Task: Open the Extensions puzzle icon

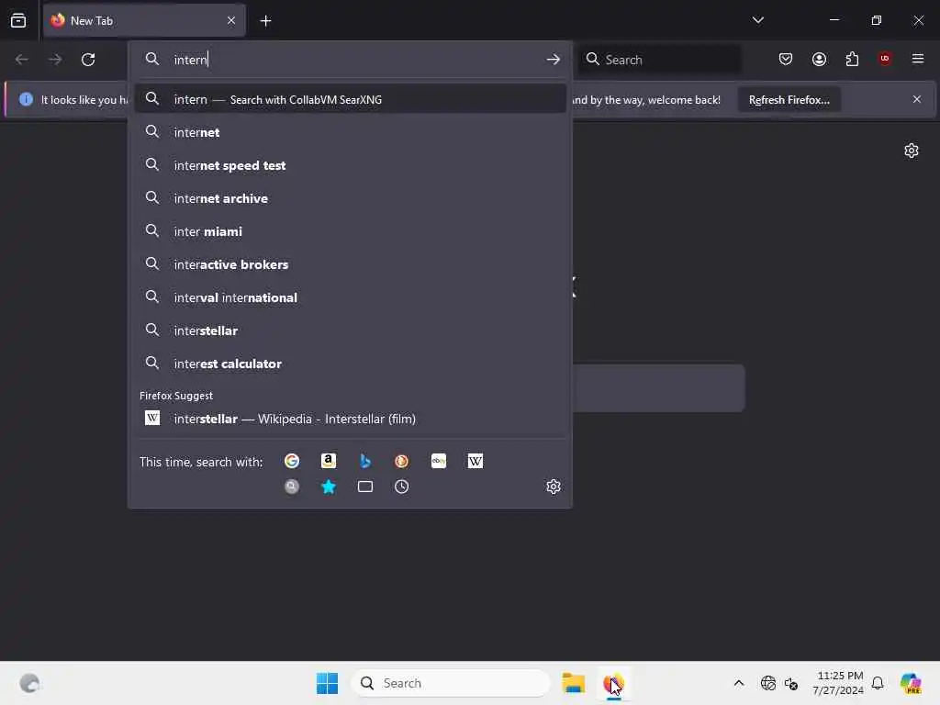Action: (x=852, y=59)
